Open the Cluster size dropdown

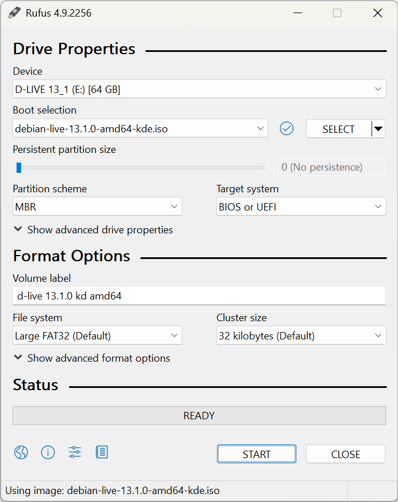point(301,336)
